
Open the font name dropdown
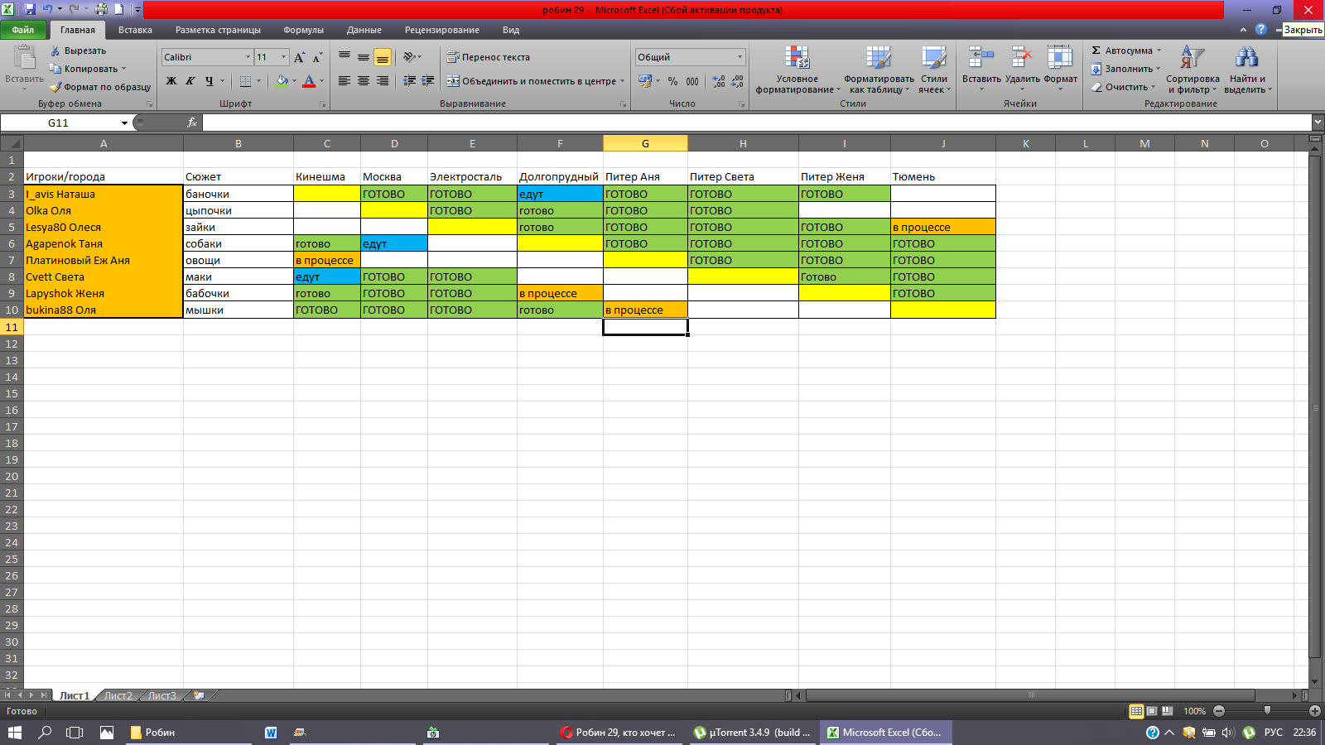tap(248, 57)
